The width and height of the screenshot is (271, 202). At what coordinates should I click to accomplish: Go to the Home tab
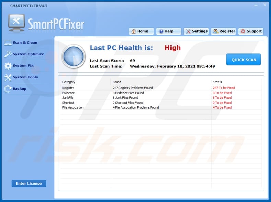coord(141,31)
